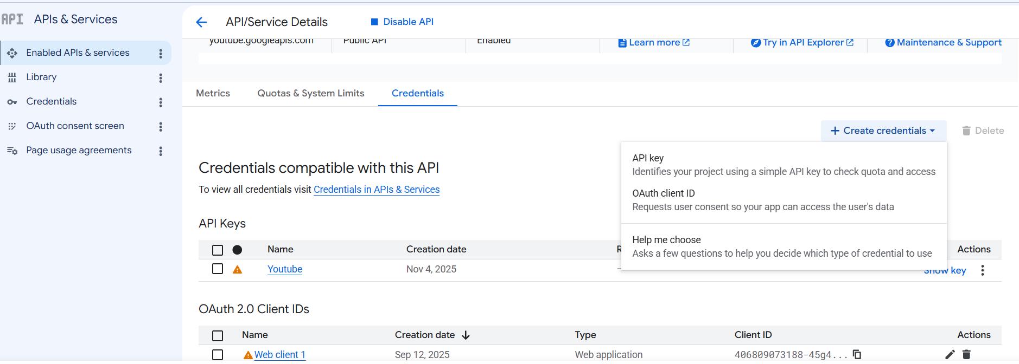Image resolution: width=1019 pixels, height=364 pixels.
Task: Open more options for Page usage agreements
Action: (x=161, y=151)
